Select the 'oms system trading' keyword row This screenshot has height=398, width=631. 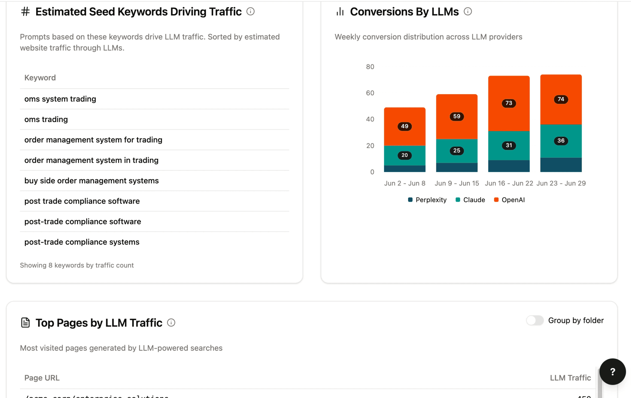tap(60, 99)
